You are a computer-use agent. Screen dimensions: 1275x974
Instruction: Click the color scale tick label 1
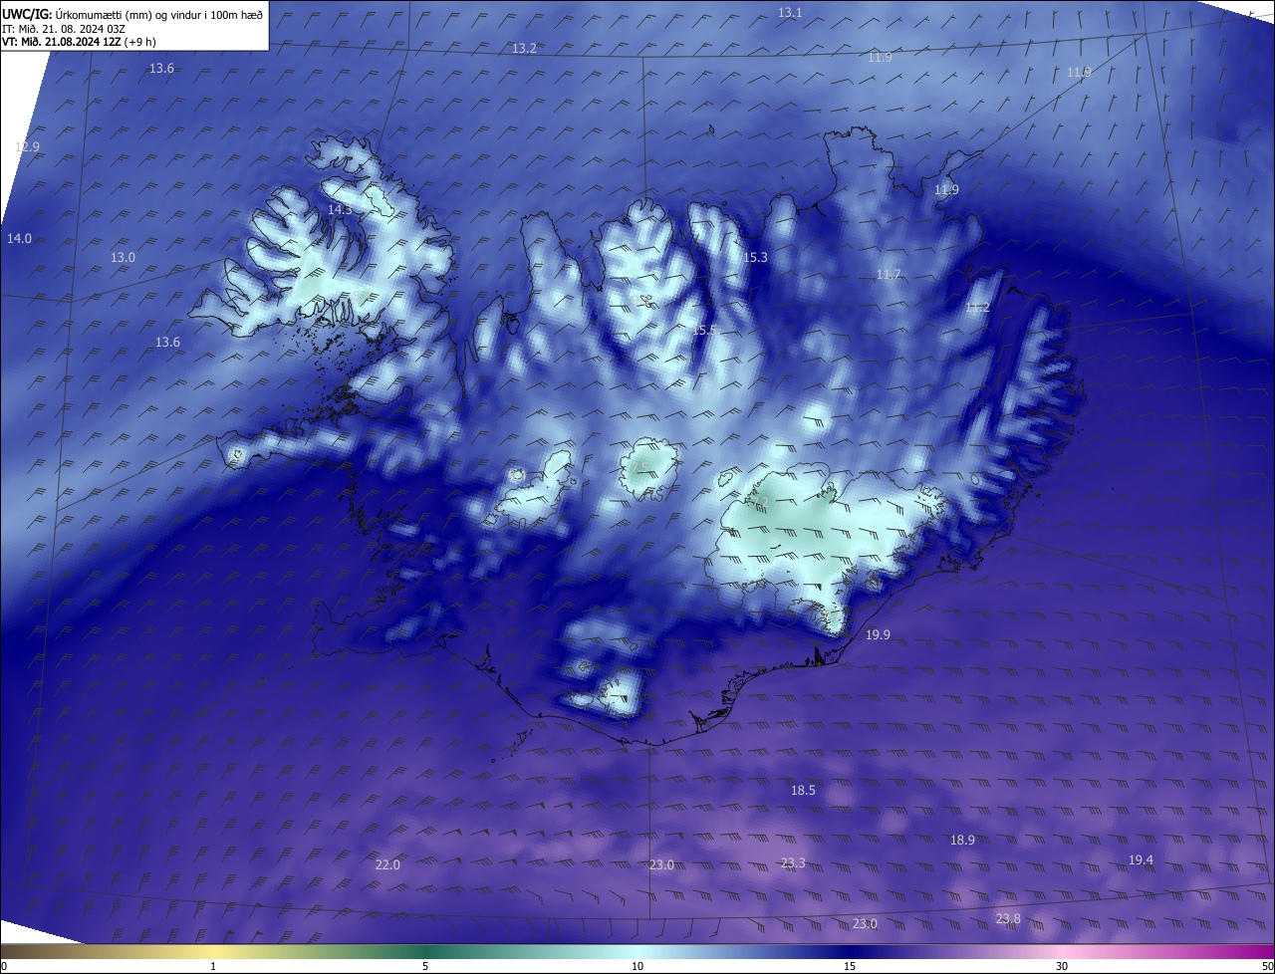click(x=213, y=966)
